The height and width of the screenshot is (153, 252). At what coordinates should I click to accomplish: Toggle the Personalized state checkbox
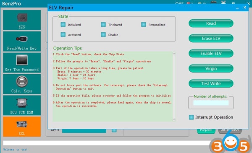point(144,25)
